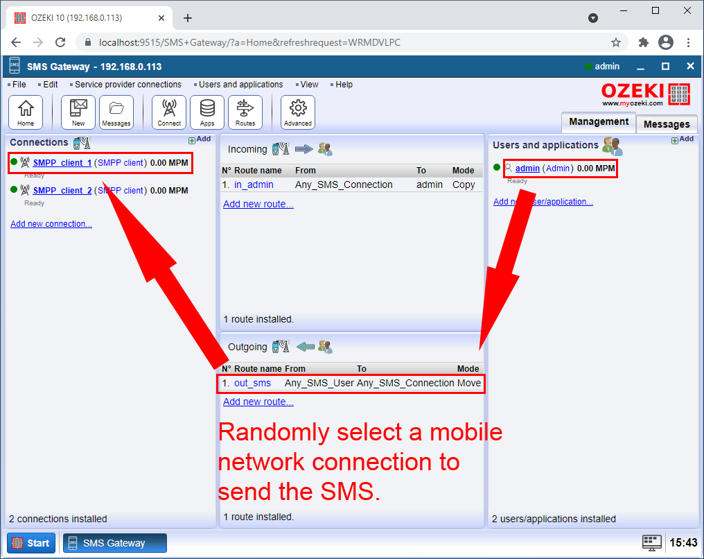The height and width of the screenshot is (559, 704).
Task: Click the Copy mode cell of in_admin route
Action: click(x=464, y=184)
